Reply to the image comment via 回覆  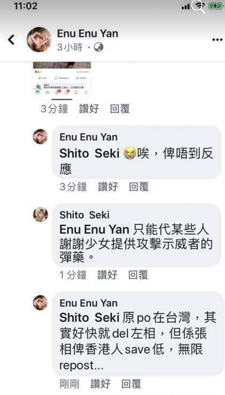click(120, 109)
